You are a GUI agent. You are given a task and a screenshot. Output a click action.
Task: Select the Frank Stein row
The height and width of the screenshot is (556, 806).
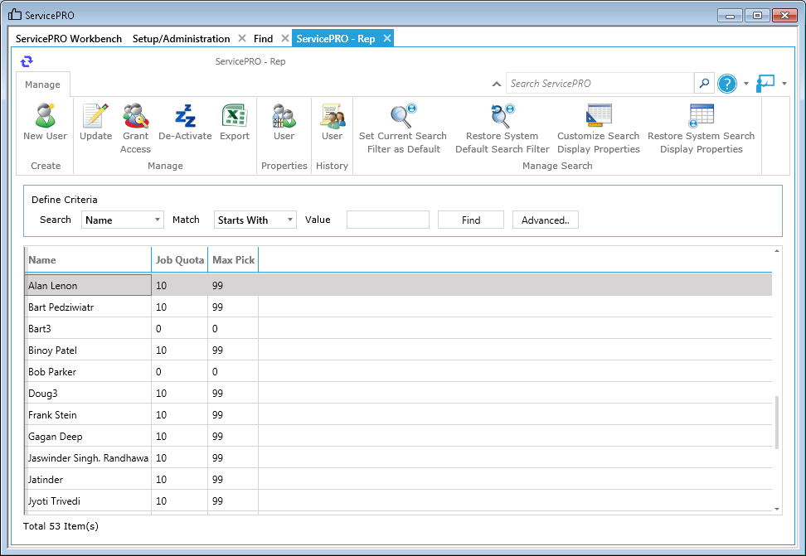click(x=398, y=414)
